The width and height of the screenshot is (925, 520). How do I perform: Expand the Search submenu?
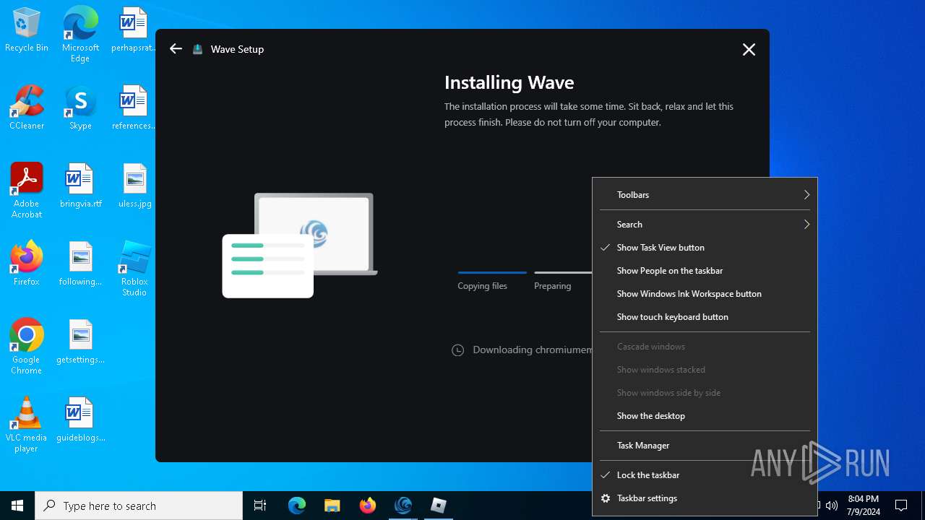[x=705, y=225]
